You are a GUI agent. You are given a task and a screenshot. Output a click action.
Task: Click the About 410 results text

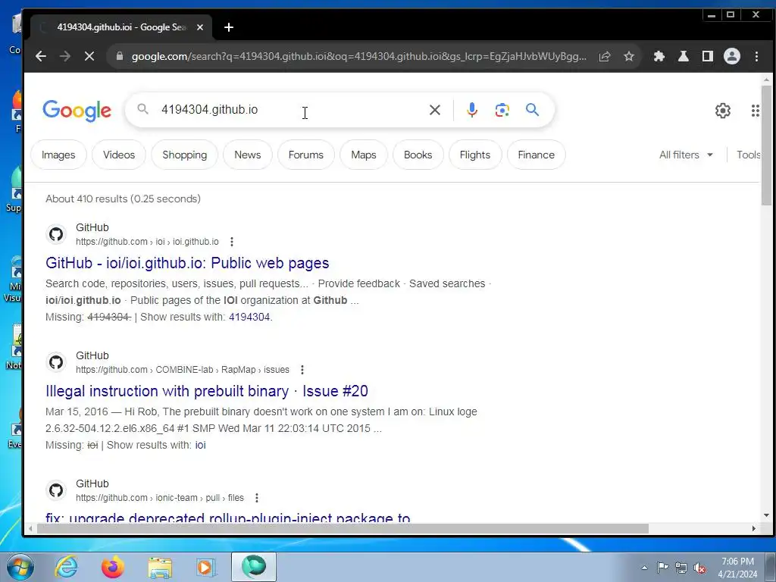pyautogui.click(x=124, y=199)
